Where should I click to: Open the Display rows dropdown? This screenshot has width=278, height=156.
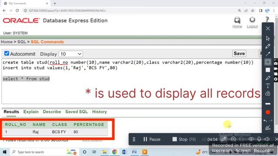pyautogui.click(x=71, y=54)
